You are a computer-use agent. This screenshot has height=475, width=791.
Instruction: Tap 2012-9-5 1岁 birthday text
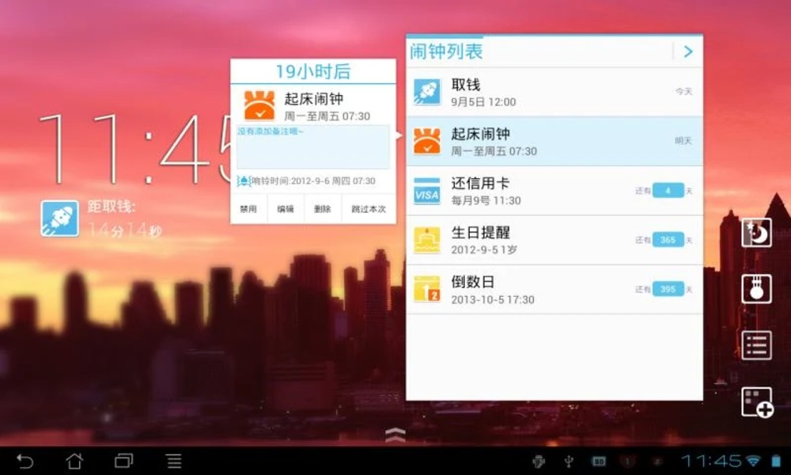[x=484, y=250]
